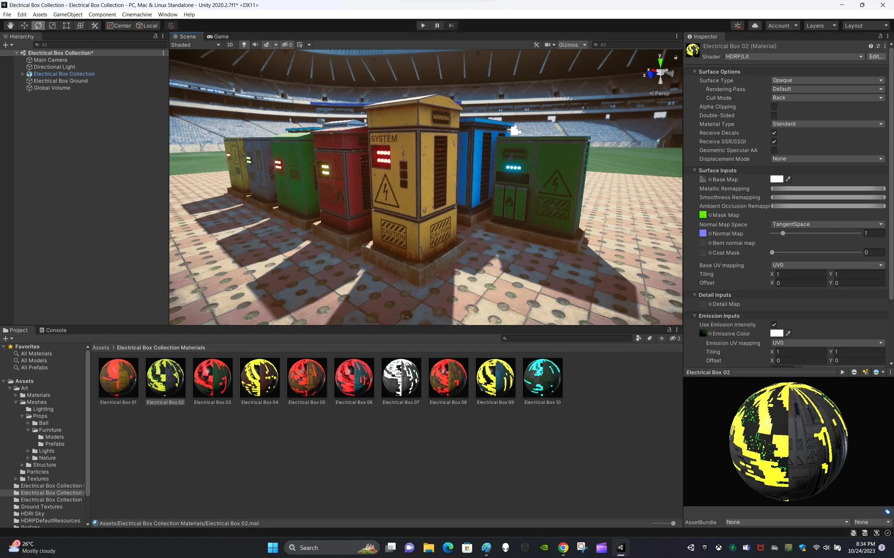Toggle scene effects icon
This screenshot has height=558, width=894.
(266, 45)
